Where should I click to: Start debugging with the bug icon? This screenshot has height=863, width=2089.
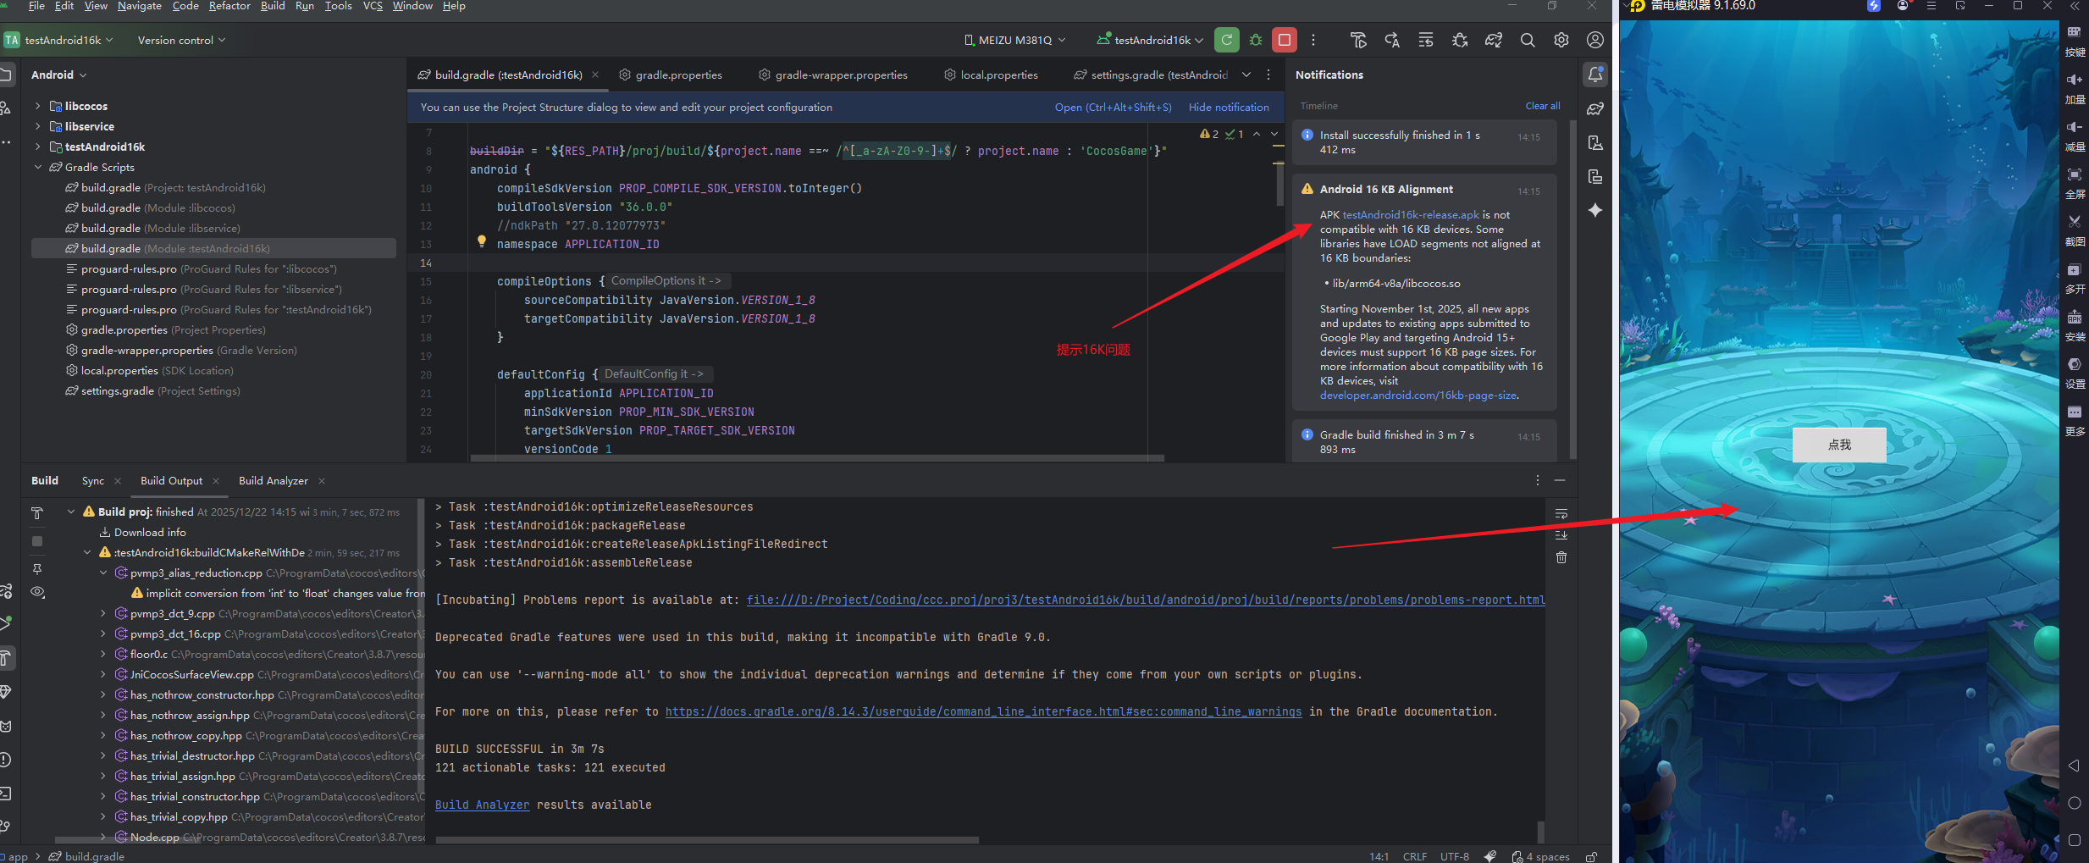(x=1256, y=40)
